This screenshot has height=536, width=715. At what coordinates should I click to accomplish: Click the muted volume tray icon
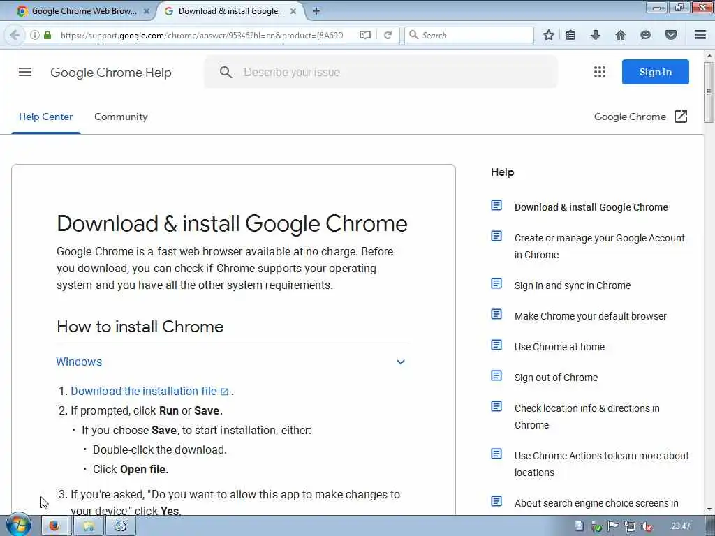tap(646, 526)
